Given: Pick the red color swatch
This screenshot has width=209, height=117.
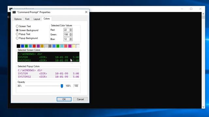Looking at the screenshot, I should click(34, 46).
